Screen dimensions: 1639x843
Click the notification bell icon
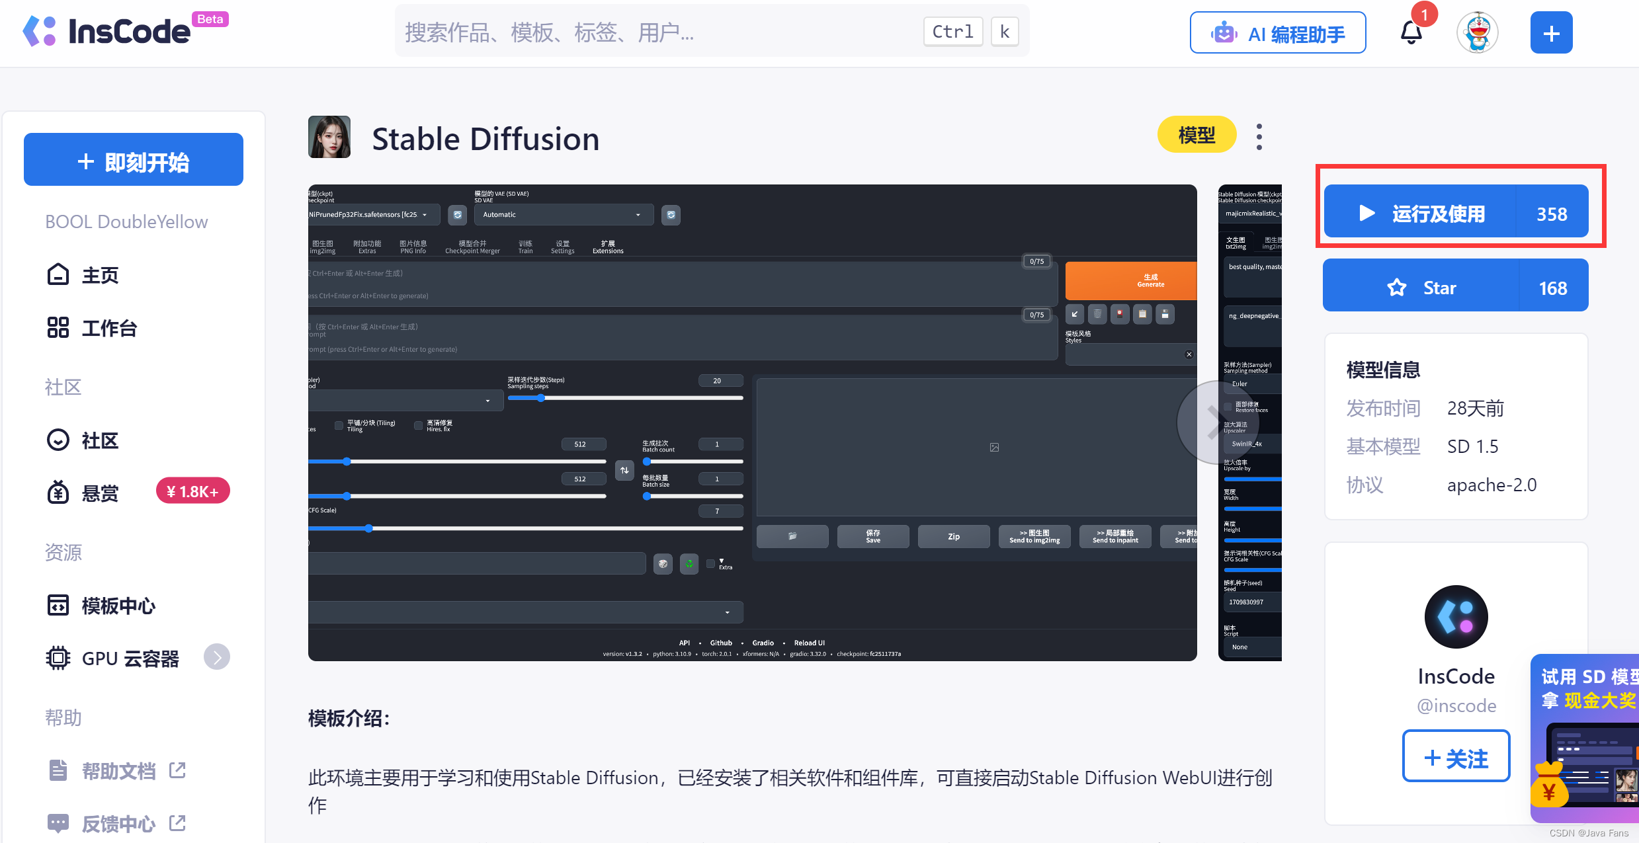coord(1410,32)
